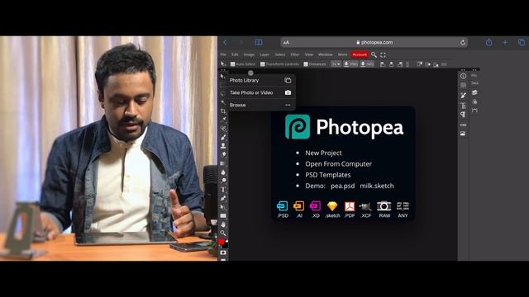Open the pea.psd demo file
529x297 pixels.
343,186
